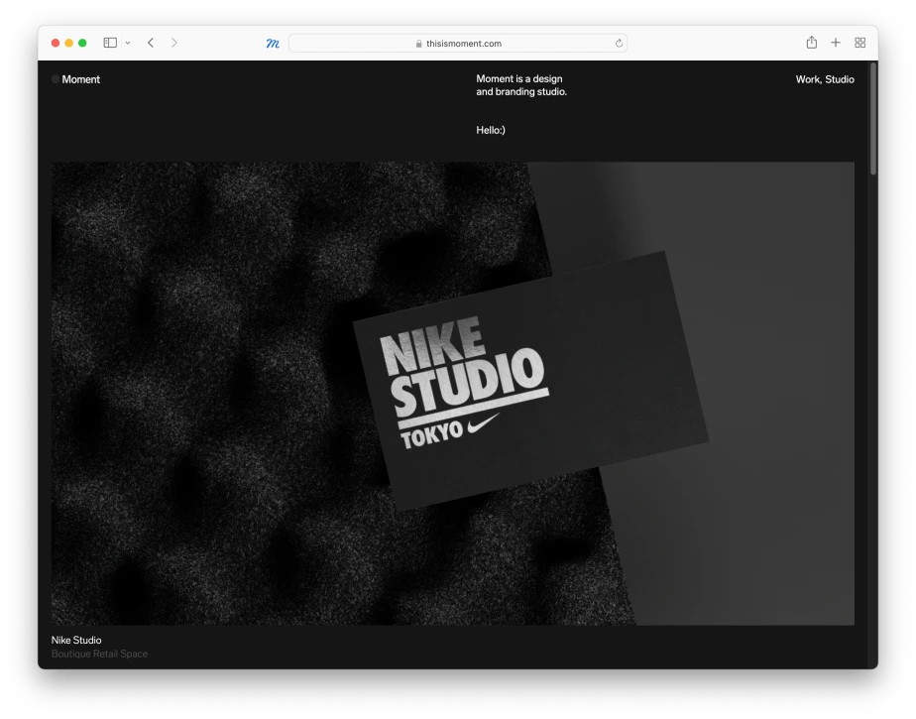The image size is (916, 719).
Task: Toggle the Safari sidebar icon
Action: (x=110, y=43)
